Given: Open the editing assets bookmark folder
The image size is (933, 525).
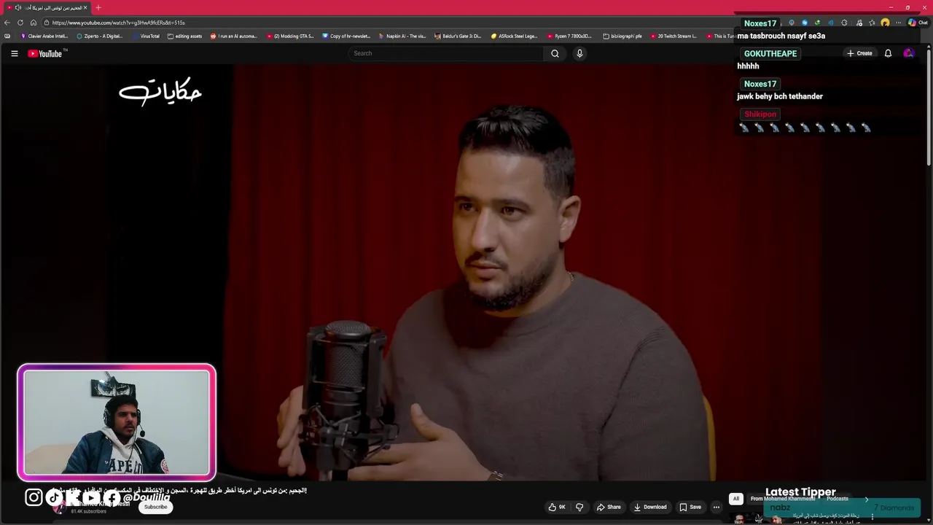Looking at the screenshot, I should pyautogui.click(x=184, y=36).
